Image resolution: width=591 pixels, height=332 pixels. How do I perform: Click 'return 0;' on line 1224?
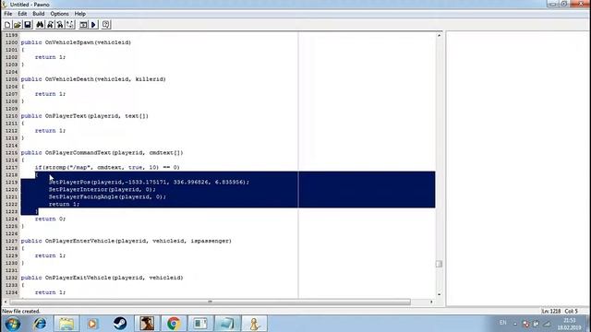(x=50, y=219)
